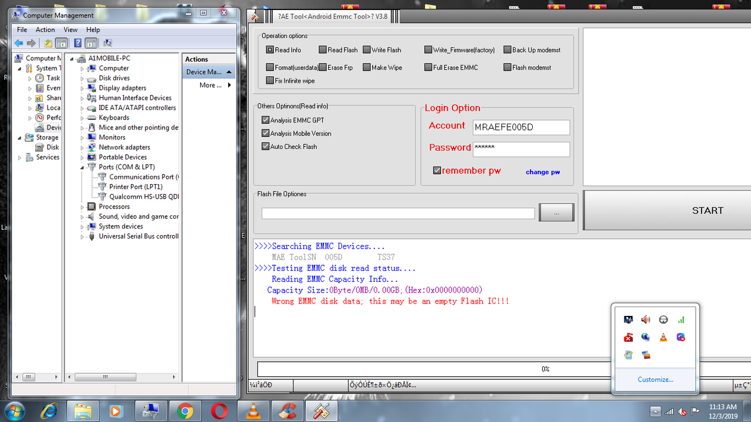Click the Monitors device icon
751x422 pixels.
[x=92, y=137]
